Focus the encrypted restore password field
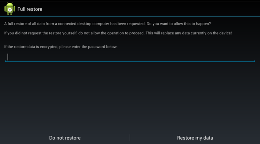Image resolution: width=260 pixels, height=144 pixels. click(130, 57)
